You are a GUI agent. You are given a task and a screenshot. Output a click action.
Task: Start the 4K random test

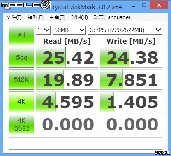point(21,102)
